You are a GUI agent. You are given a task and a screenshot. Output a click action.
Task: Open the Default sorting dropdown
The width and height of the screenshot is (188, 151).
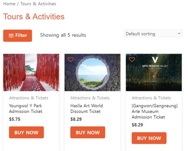pyautogui.click(x=153, y=33)
